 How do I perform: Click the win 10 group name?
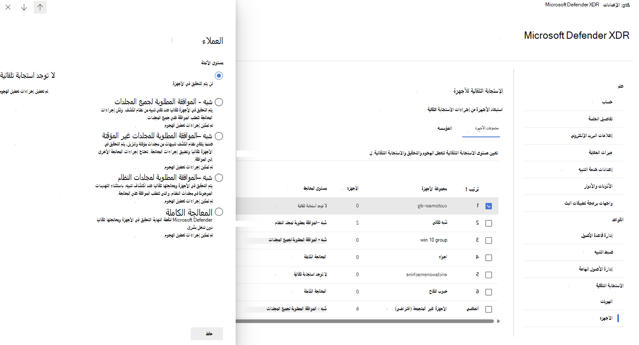[x=434, y=240]
